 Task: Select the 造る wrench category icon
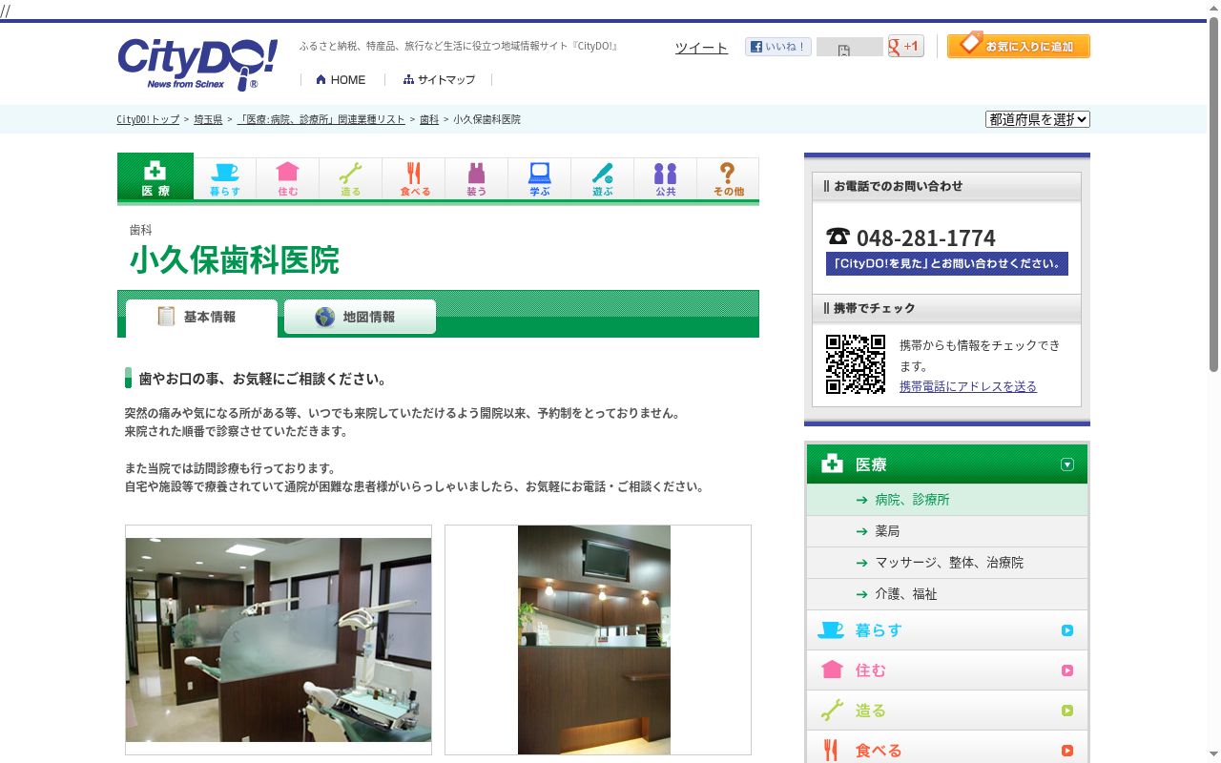[x=351, y=178]
